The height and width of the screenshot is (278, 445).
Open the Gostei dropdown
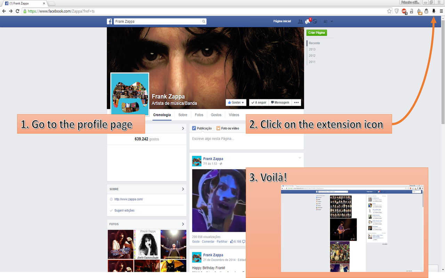tap(236, 103)
